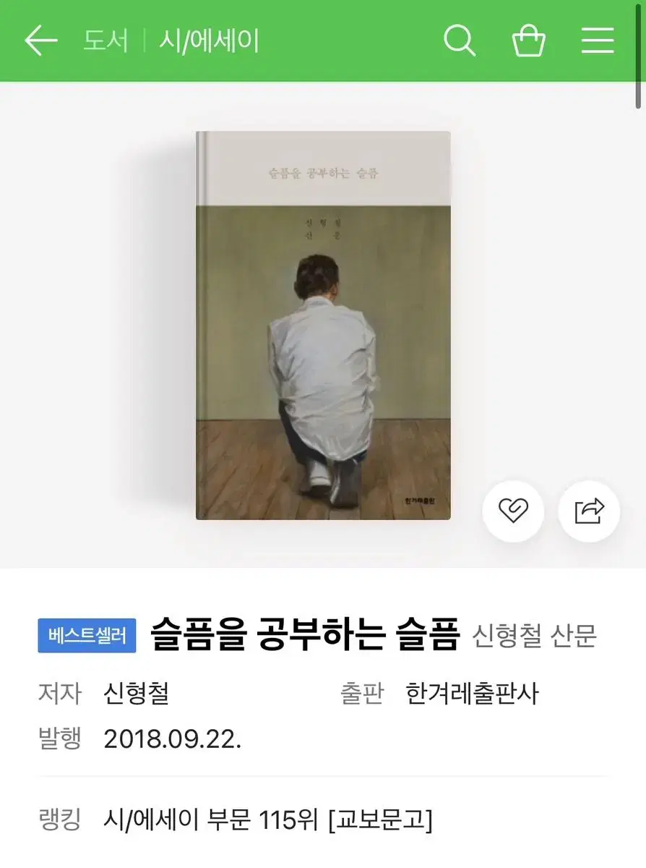This screenshot has width=646, height=868.
Task: Go to 도서 category in header
Action: [105, 41]
